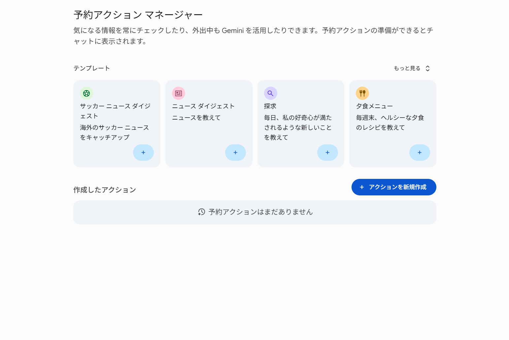This screenshot has width=509, height=340.
Task: Click 毎日、私の好奇心が満たされる description text
Action: [x=298, y=127]
